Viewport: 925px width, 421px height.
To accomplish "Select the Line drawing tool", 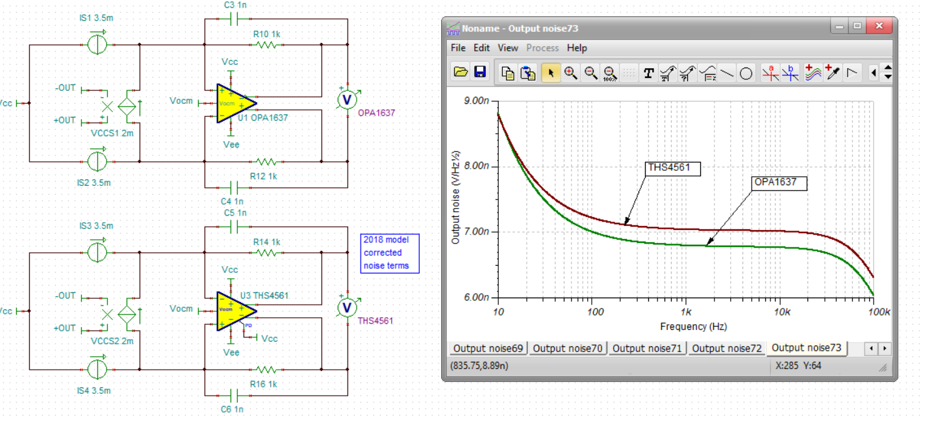I will coord(727,73).
